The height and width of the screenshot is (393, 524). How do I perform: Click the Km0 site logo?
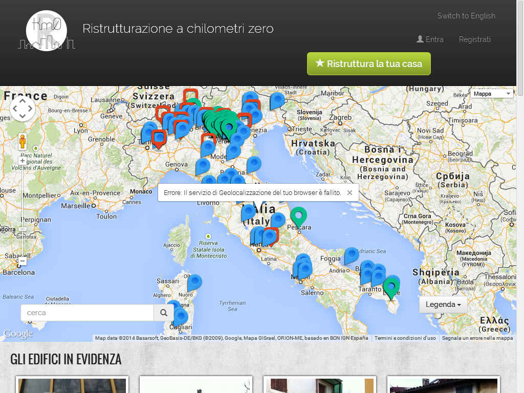(x=47, y=31)
